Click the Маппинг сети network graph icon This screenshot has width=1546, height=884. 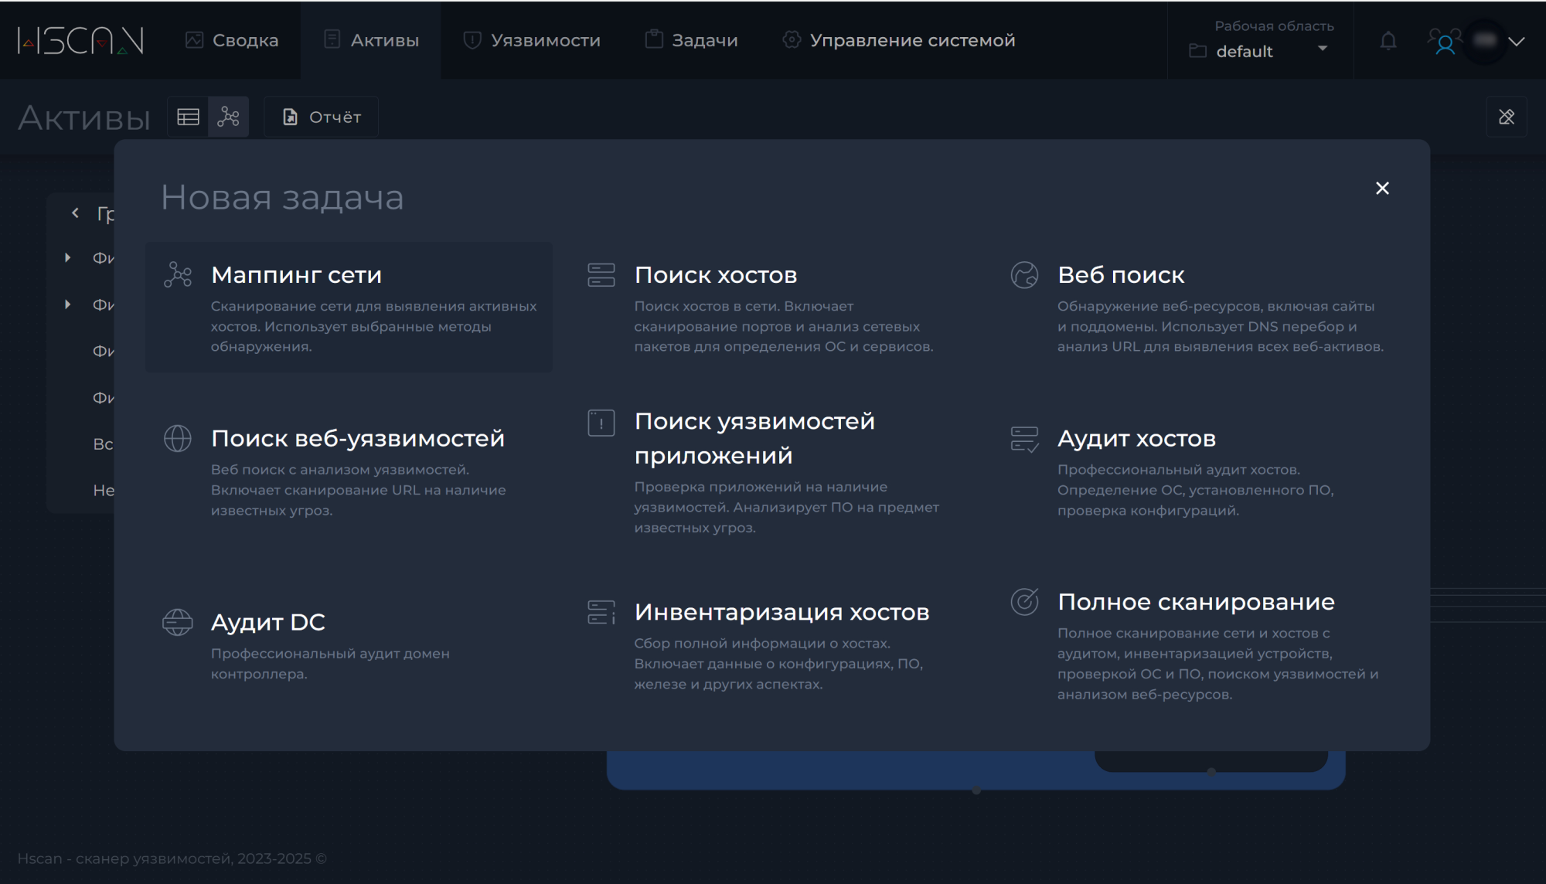[178, 274]
